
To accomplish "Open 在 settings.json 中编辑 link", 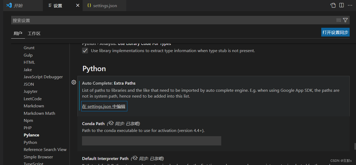I will click(103, 106).
